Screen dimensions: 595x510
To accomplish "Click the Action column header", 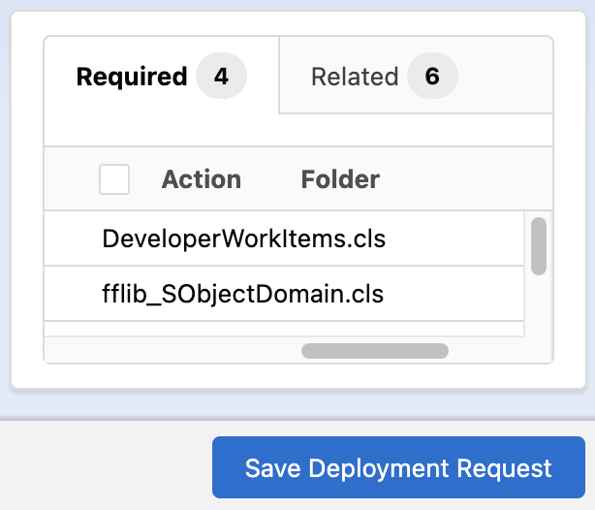I will pos(202,179).
